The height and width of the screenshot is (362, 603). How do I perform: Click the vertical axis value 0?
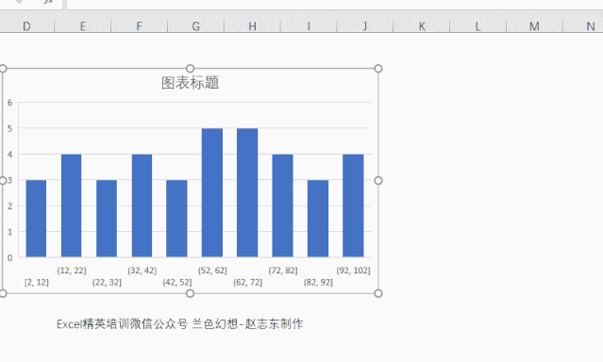click(x=10, y=258)
